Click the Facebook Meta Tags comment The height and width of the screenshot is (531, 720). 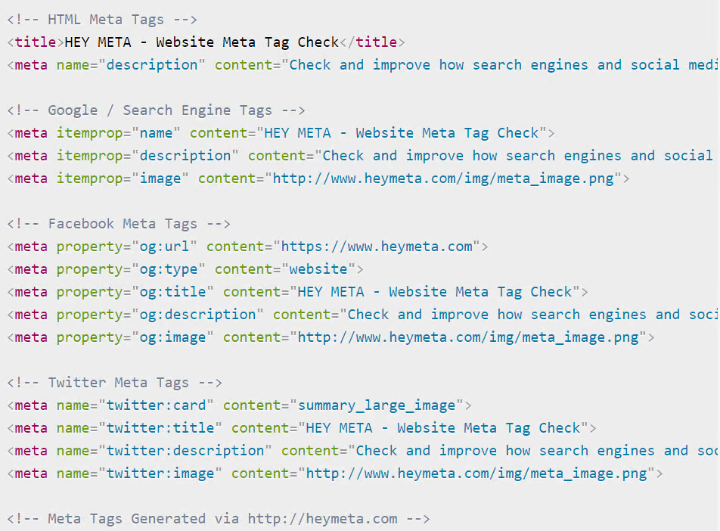(119, 224)
